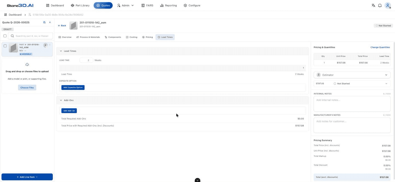Image resolution: width=395 pixels, height=182 pixels.
Task: Open the Estimator dropdown
Action: (x=352, y=75)
